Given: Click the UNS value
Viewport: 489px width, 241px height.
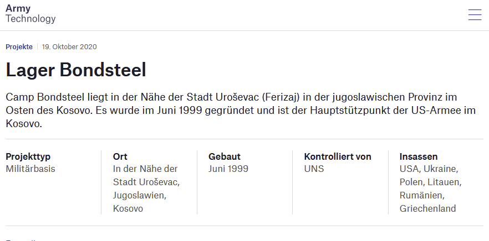Looking at the screenshot, I should click(314, 169).
